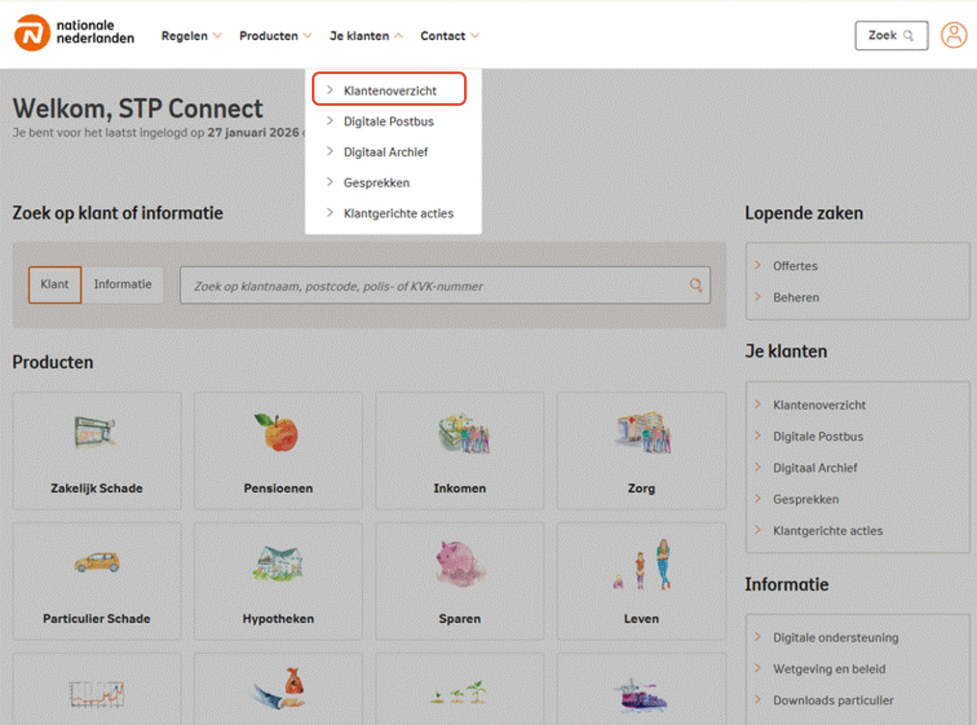Viewport: 977px width, 725px height.
Task: Open the ship product icon
Action: coord(641,695)
